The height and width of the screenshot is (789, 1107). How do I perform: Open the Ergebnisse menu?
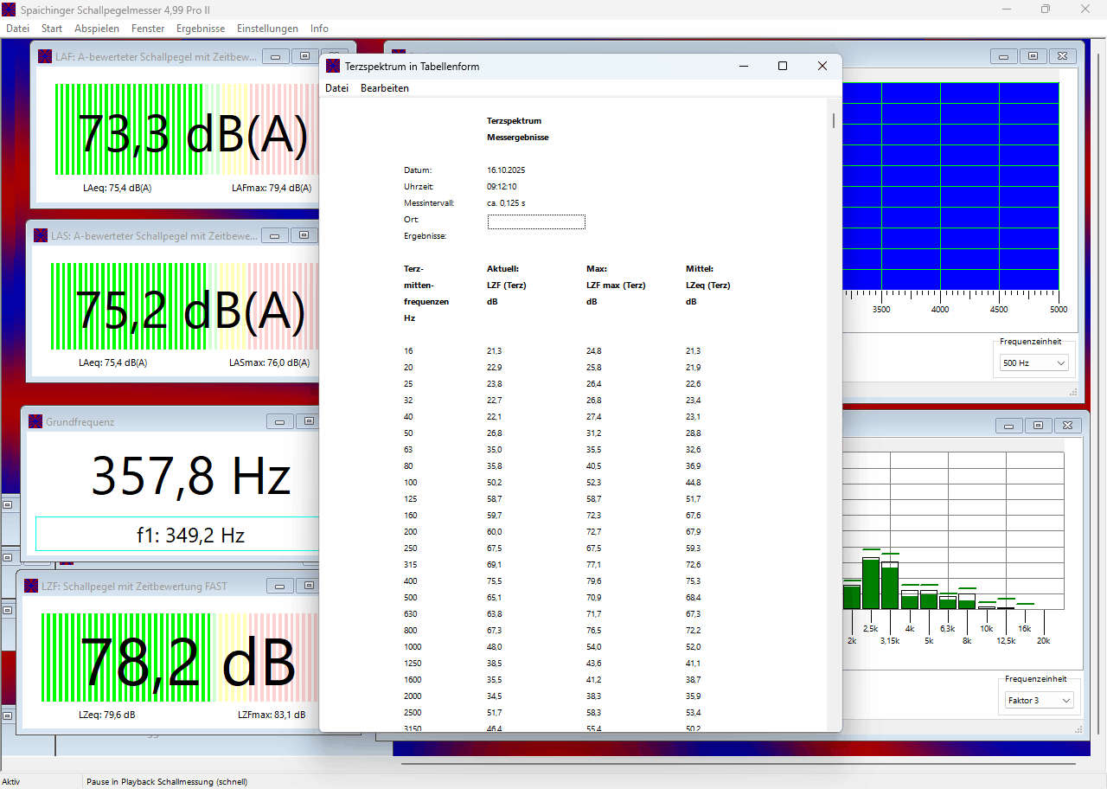tap(201, 29)
